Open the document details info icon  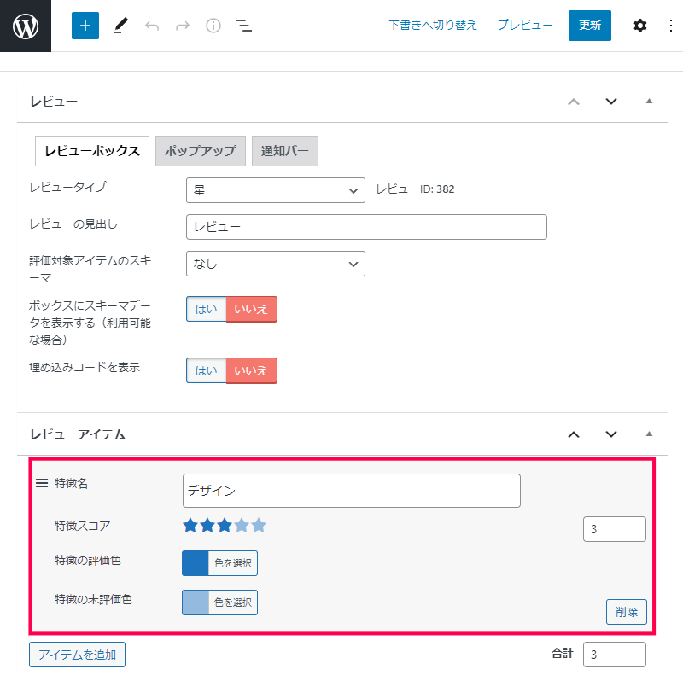213,26
